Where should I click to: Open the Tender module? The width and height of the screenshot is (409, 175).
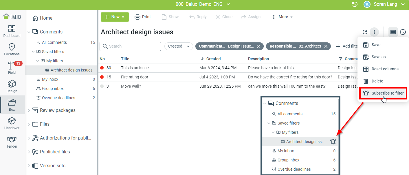tap(12, 142)
